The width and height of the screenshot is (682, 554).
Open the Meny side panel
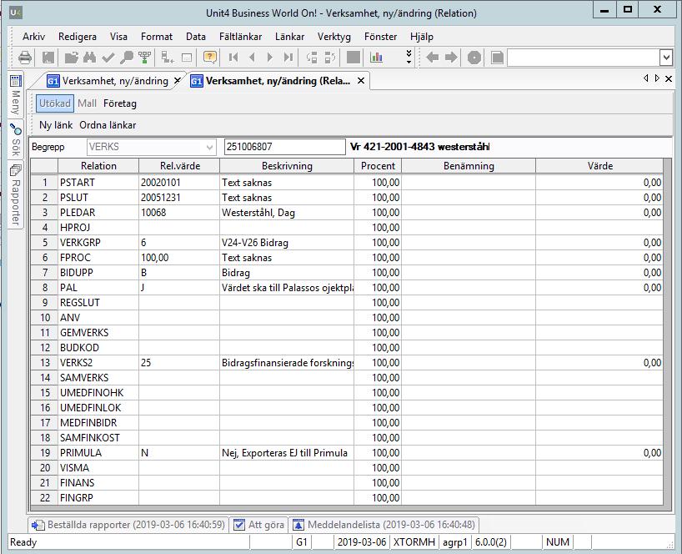click(16, 95)
